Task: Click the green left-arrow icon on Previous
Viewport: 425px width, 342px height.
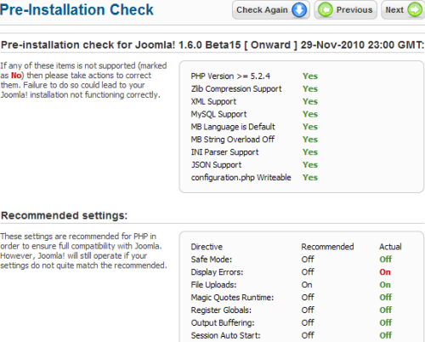Action: click(x=325, y=10)
